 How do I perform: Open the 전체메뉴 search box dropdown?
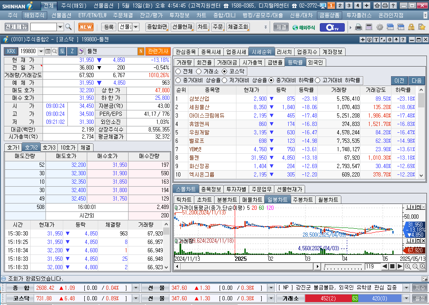click(x=60, y=27)
